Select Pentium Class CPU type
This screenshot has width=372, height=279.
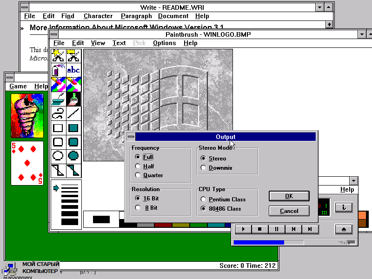203,199
